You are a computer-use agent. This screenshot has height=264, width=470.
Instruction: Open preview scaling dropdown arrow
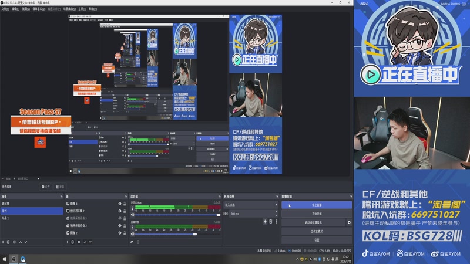(38, 179)
